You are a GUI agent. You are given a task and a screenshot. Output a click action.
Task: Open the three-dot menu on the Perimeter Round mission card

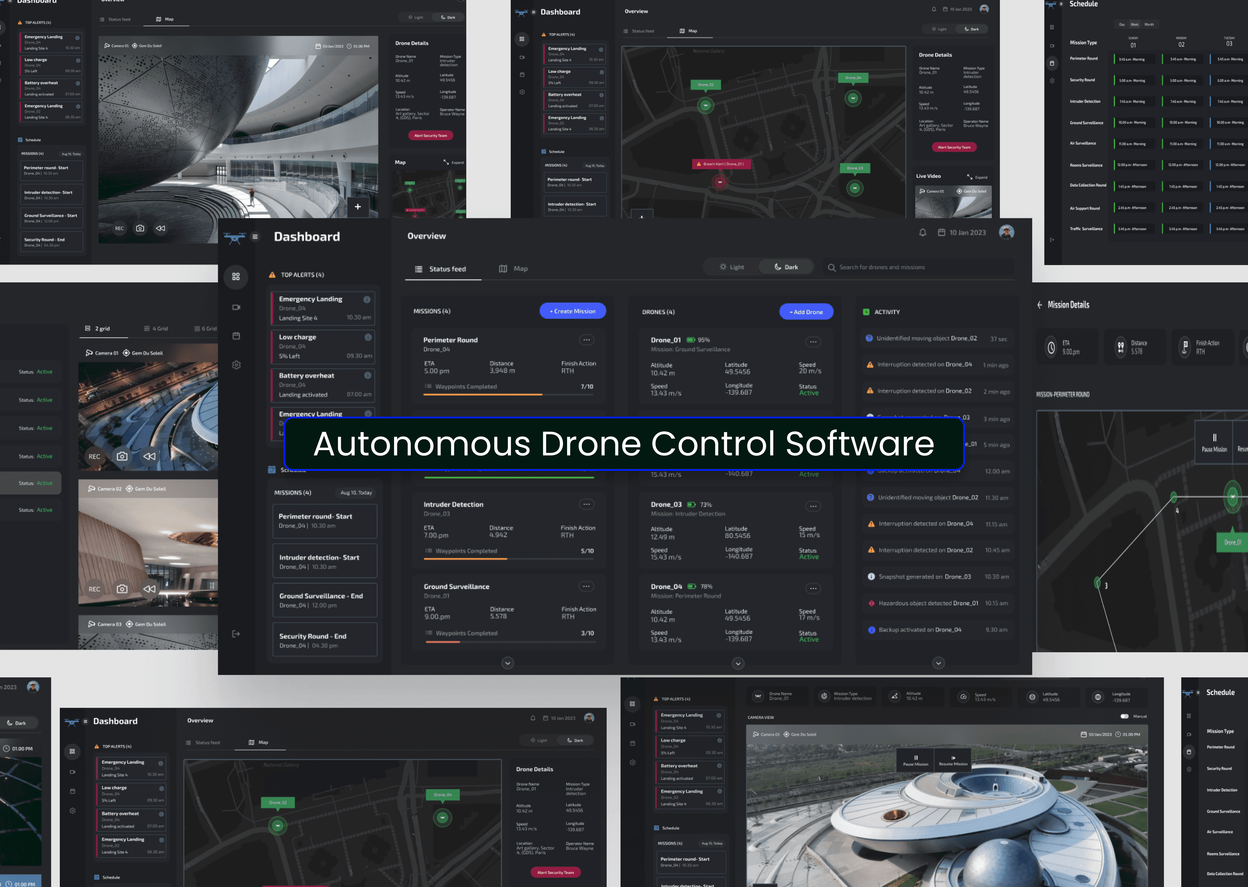tap(586, 340)
